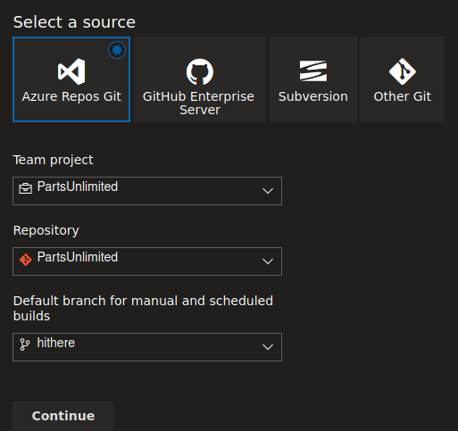Click the GitHub Octocat icon
458x431 pixels.
200,71
